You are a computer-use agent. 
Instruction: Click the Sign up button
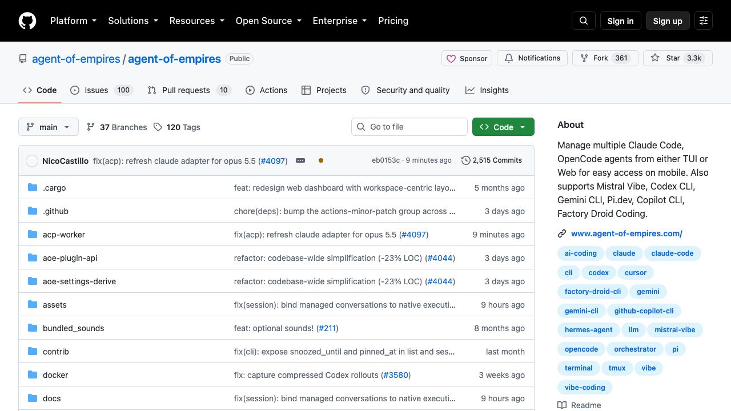(668, 21)
